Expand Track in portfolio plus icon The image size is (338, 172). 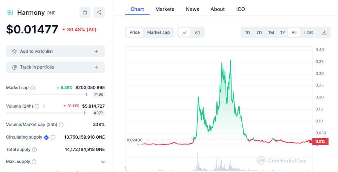click(x=96, y=67)
